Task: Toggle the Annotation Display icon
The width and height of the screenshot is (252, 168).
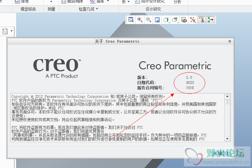Action: [201, 20]
